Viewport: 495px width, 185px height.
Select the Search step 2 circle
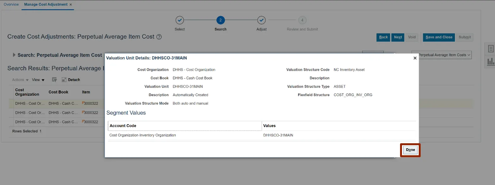point(220,20)
